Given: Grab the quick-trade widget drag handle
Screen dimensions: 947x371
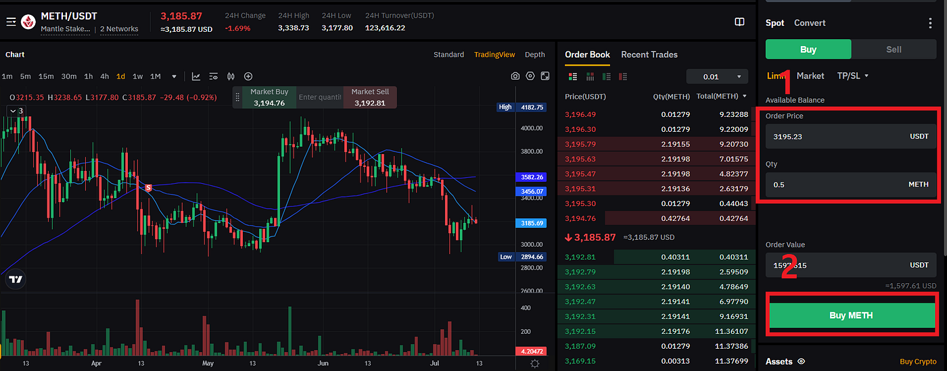Looking at the screenshot, I should click(x=237, y=97).
